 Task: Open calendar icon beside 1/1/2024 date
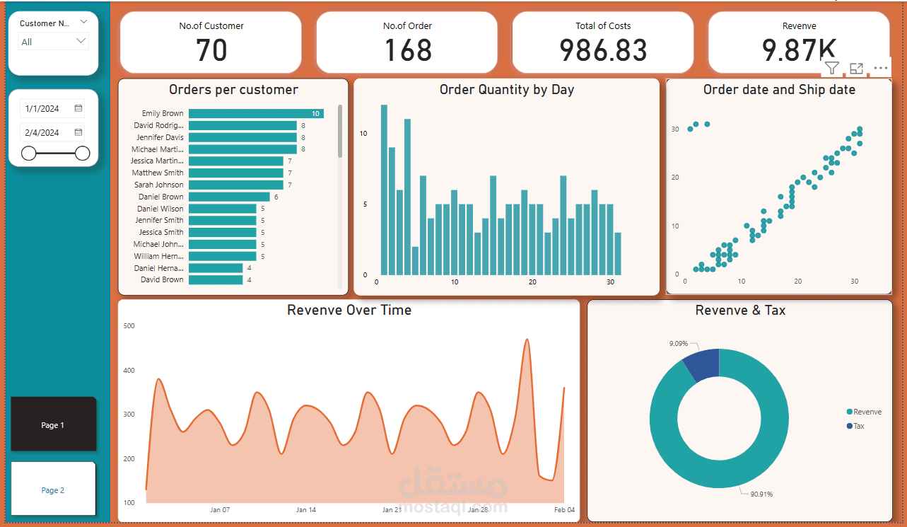(x=78, y=108)
